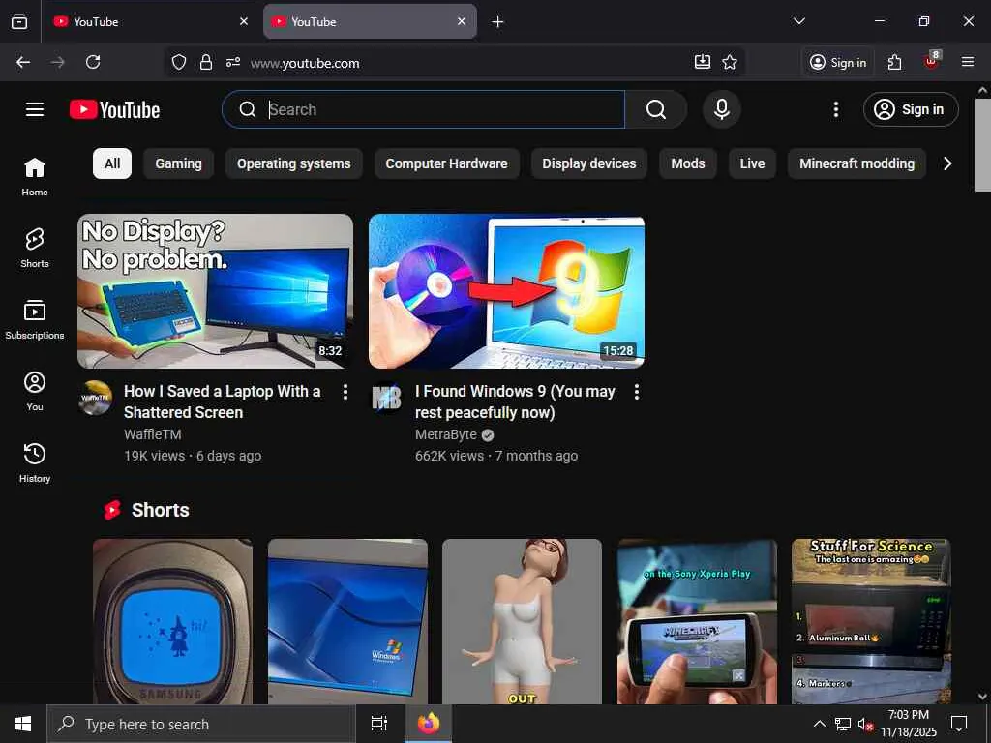
Task: Open a new browser tab
Action: (x=498, y=22)
